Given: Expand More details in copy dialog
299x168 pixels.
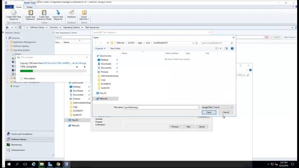Looking at the screenshot, I should click(x=28, y=78).
